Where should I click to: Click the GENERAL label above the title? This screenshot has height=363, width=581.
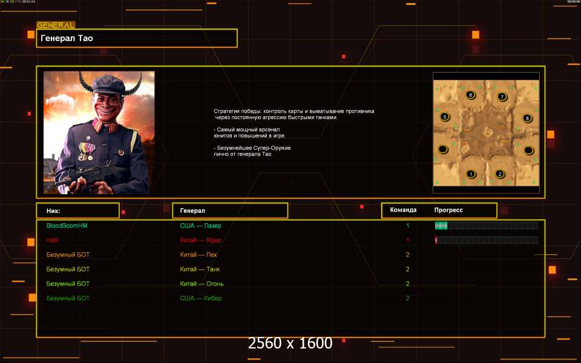coord(56,25)
